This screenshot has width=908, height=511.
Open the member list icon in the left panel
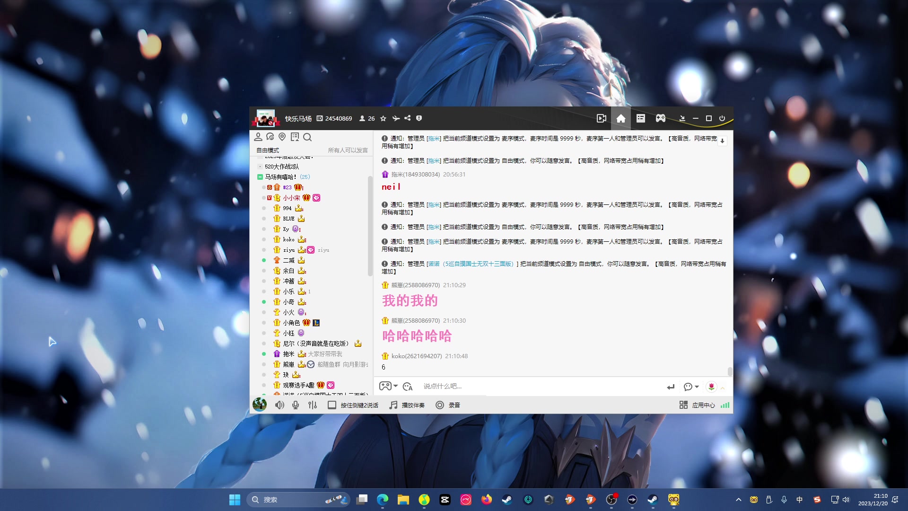(258, 136)
